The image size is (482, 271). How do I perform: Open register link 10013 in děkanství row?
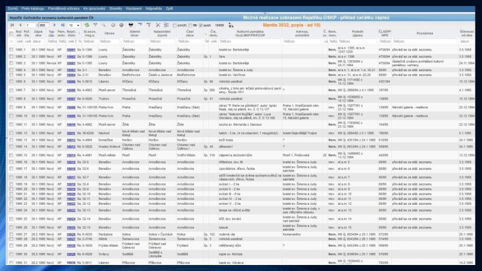coord(71,146)
